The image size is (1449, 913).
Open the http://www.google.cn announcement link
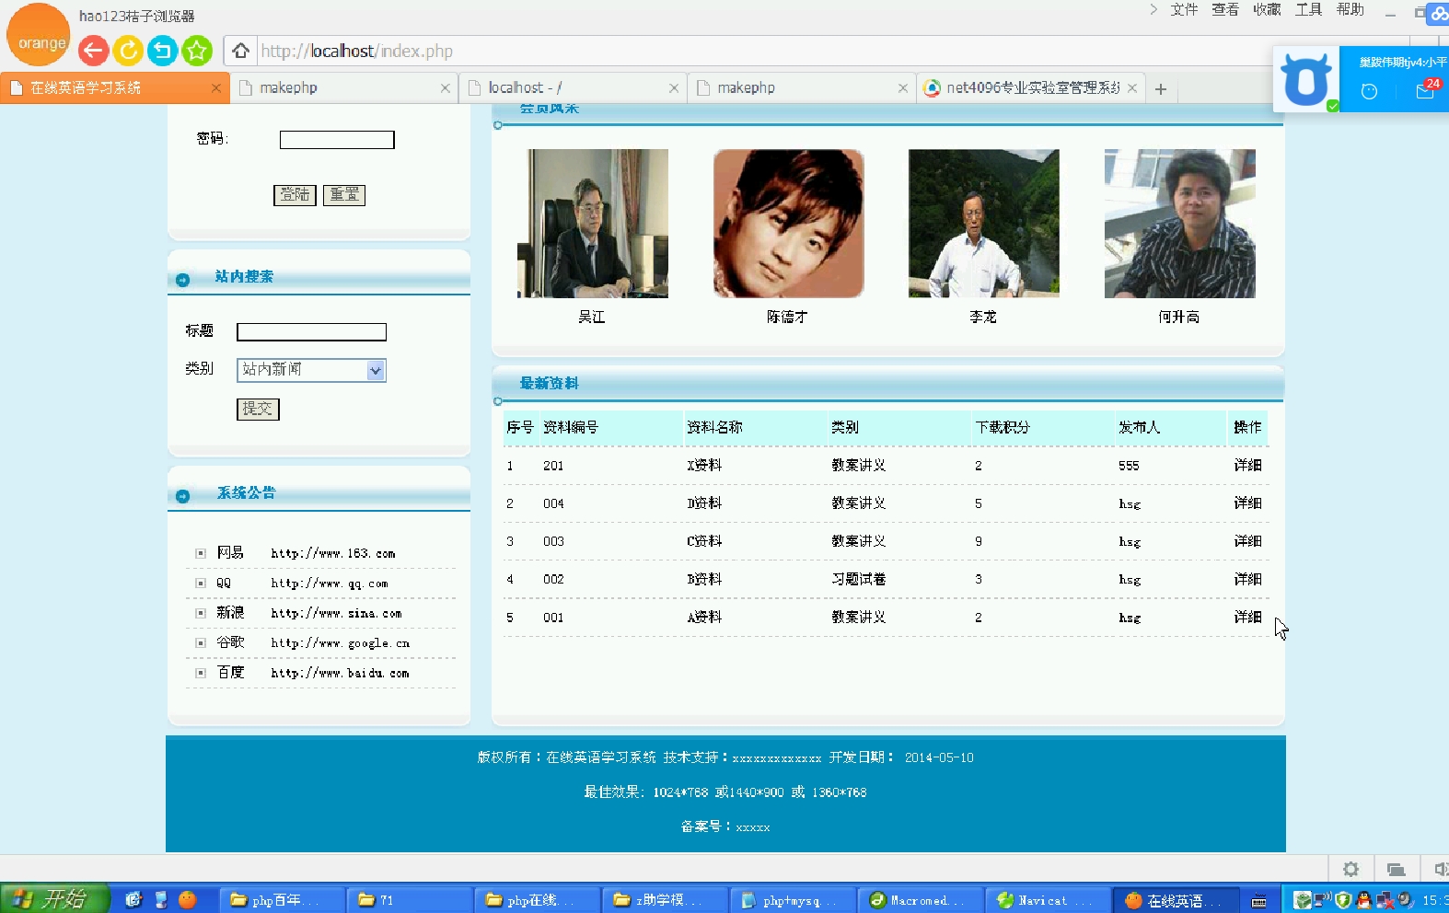coord(340,643)
